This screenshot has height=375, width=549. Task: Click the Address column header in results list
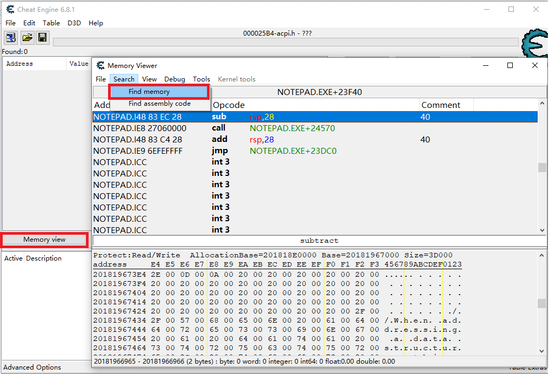point(35,64)
